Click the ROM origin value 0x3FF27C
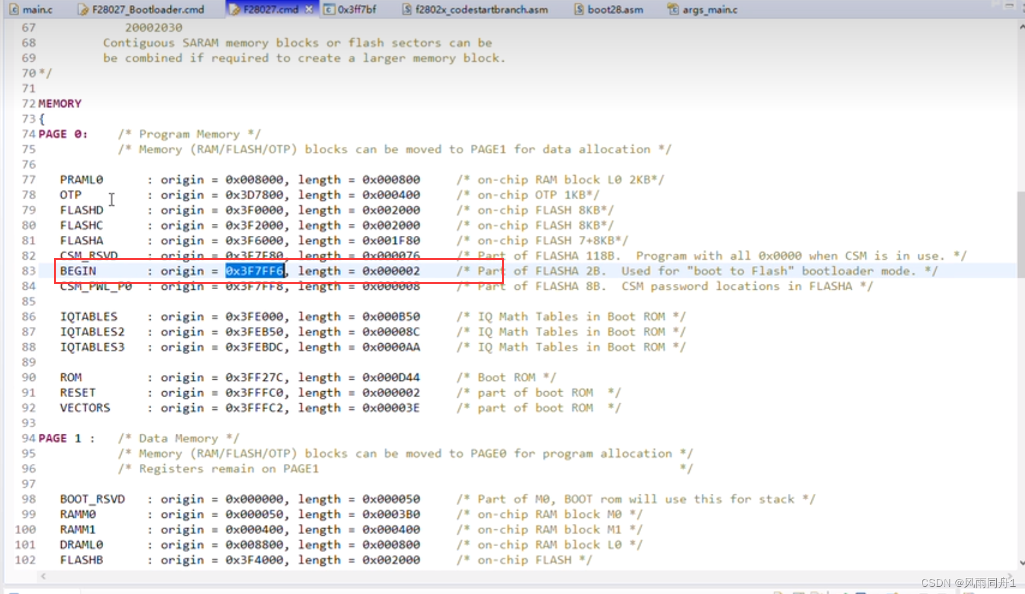 (254, 377)
